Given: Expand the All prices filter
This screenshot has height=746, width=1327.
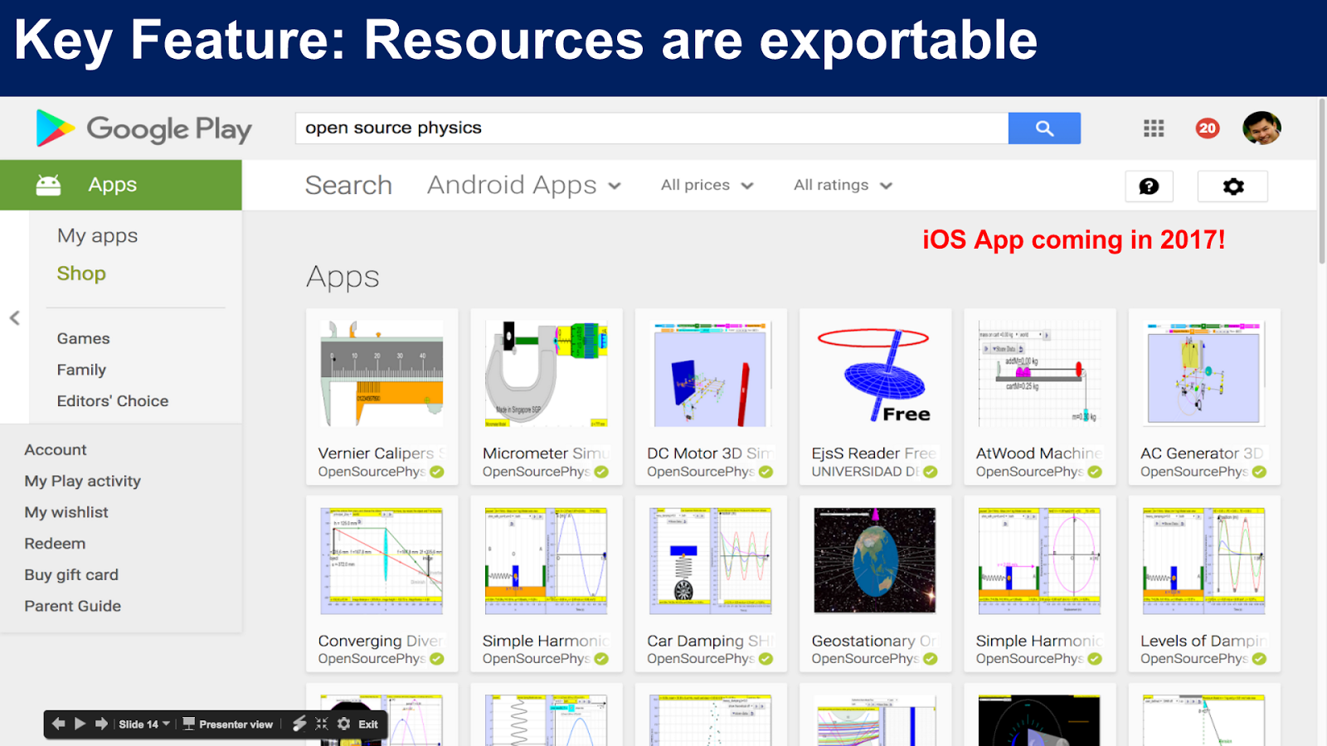Looking at the screenshot, I should coord(707,186).
